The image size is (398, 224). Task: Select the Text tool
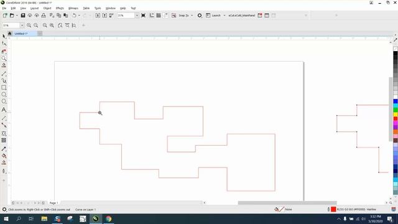pyautogui.click(x=4, y=110)
